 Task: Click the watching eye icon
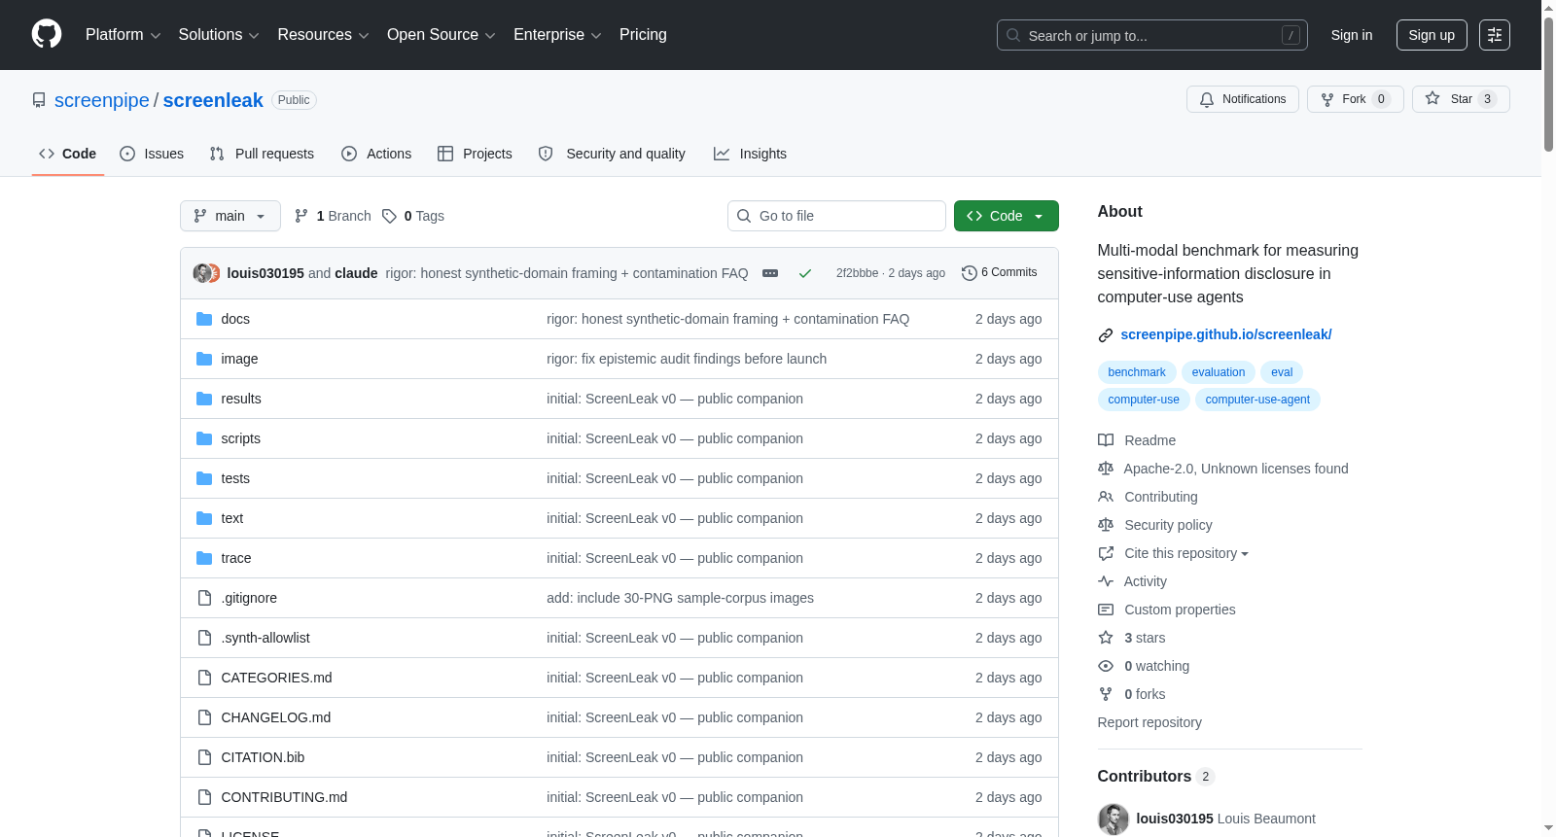tap(1106, 666)
